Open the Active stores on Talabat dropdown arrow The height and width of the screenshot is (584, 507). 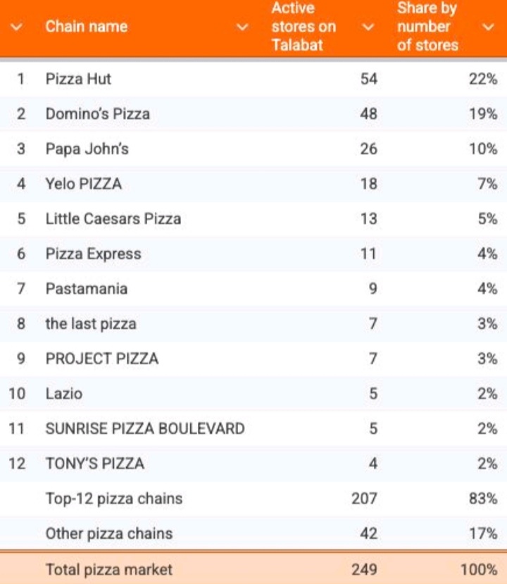367,27
